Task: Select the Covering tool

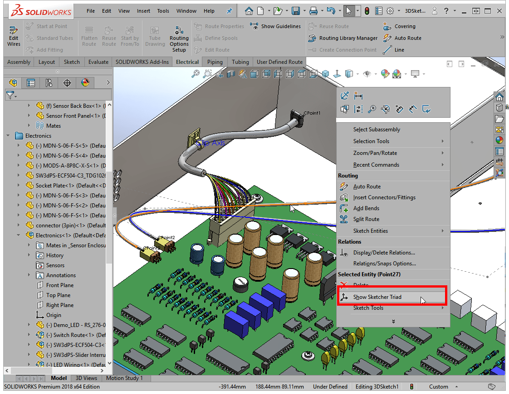Action: pyautogui.click(x=399, y=26)
